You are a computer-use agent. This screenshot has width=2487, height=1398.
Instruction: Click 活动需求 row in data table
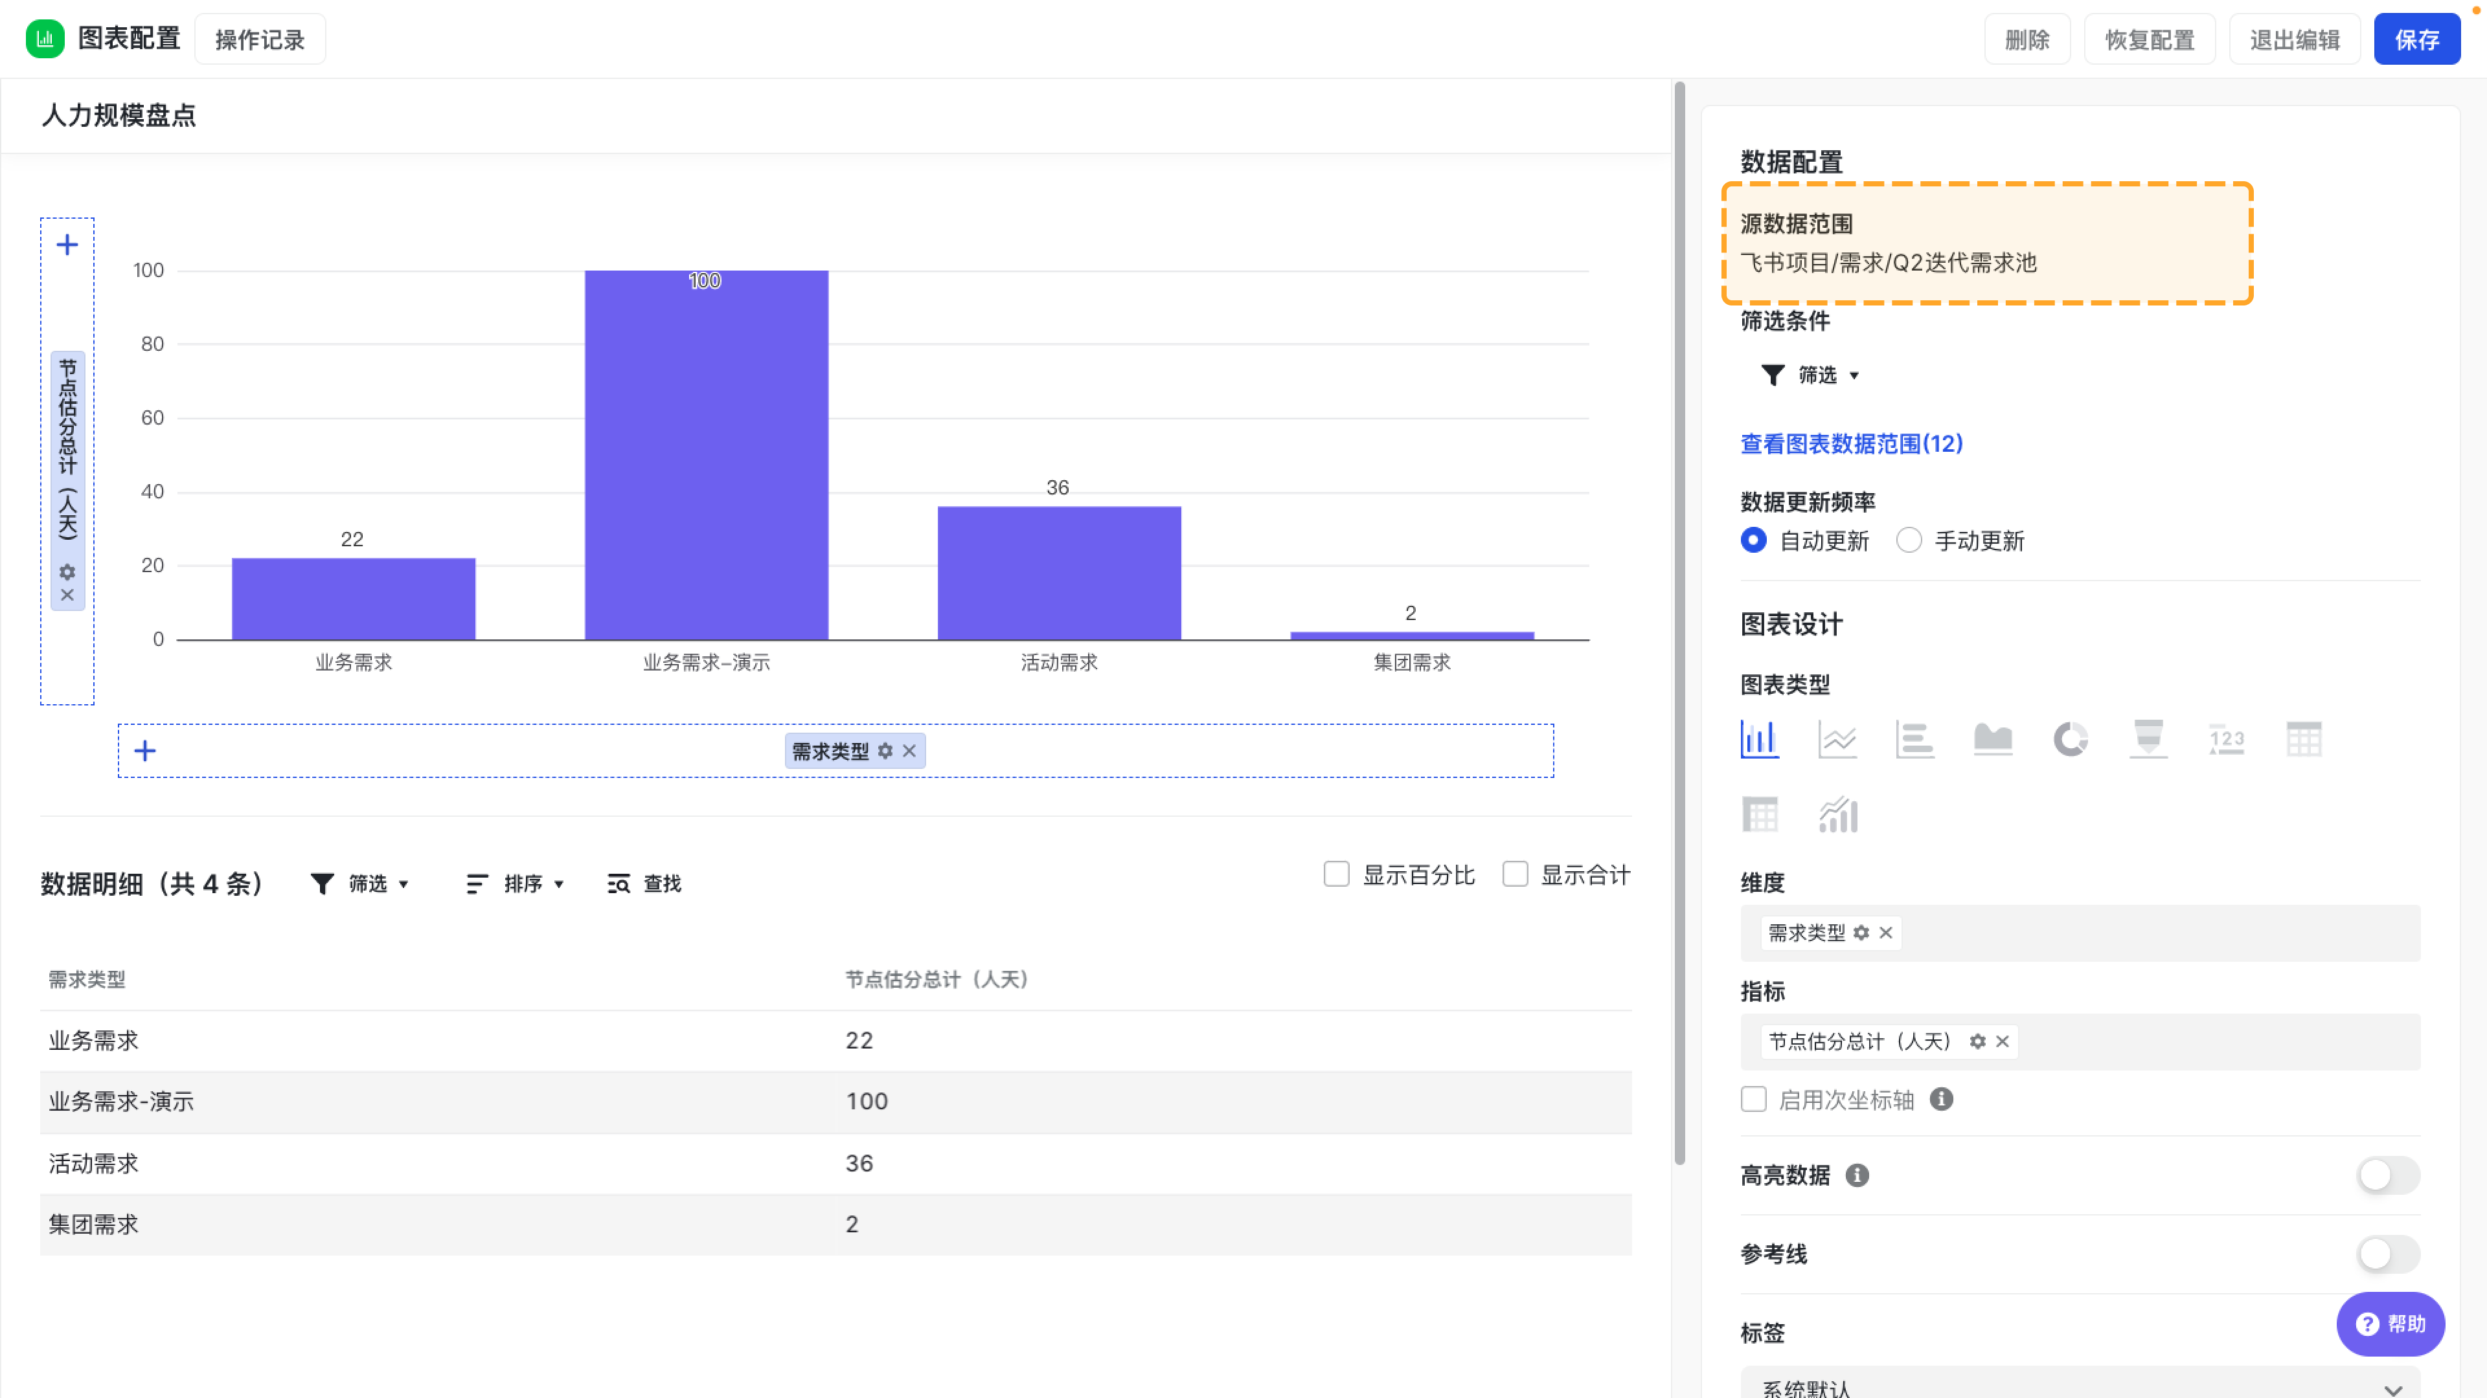click(x=836, y=1164)
